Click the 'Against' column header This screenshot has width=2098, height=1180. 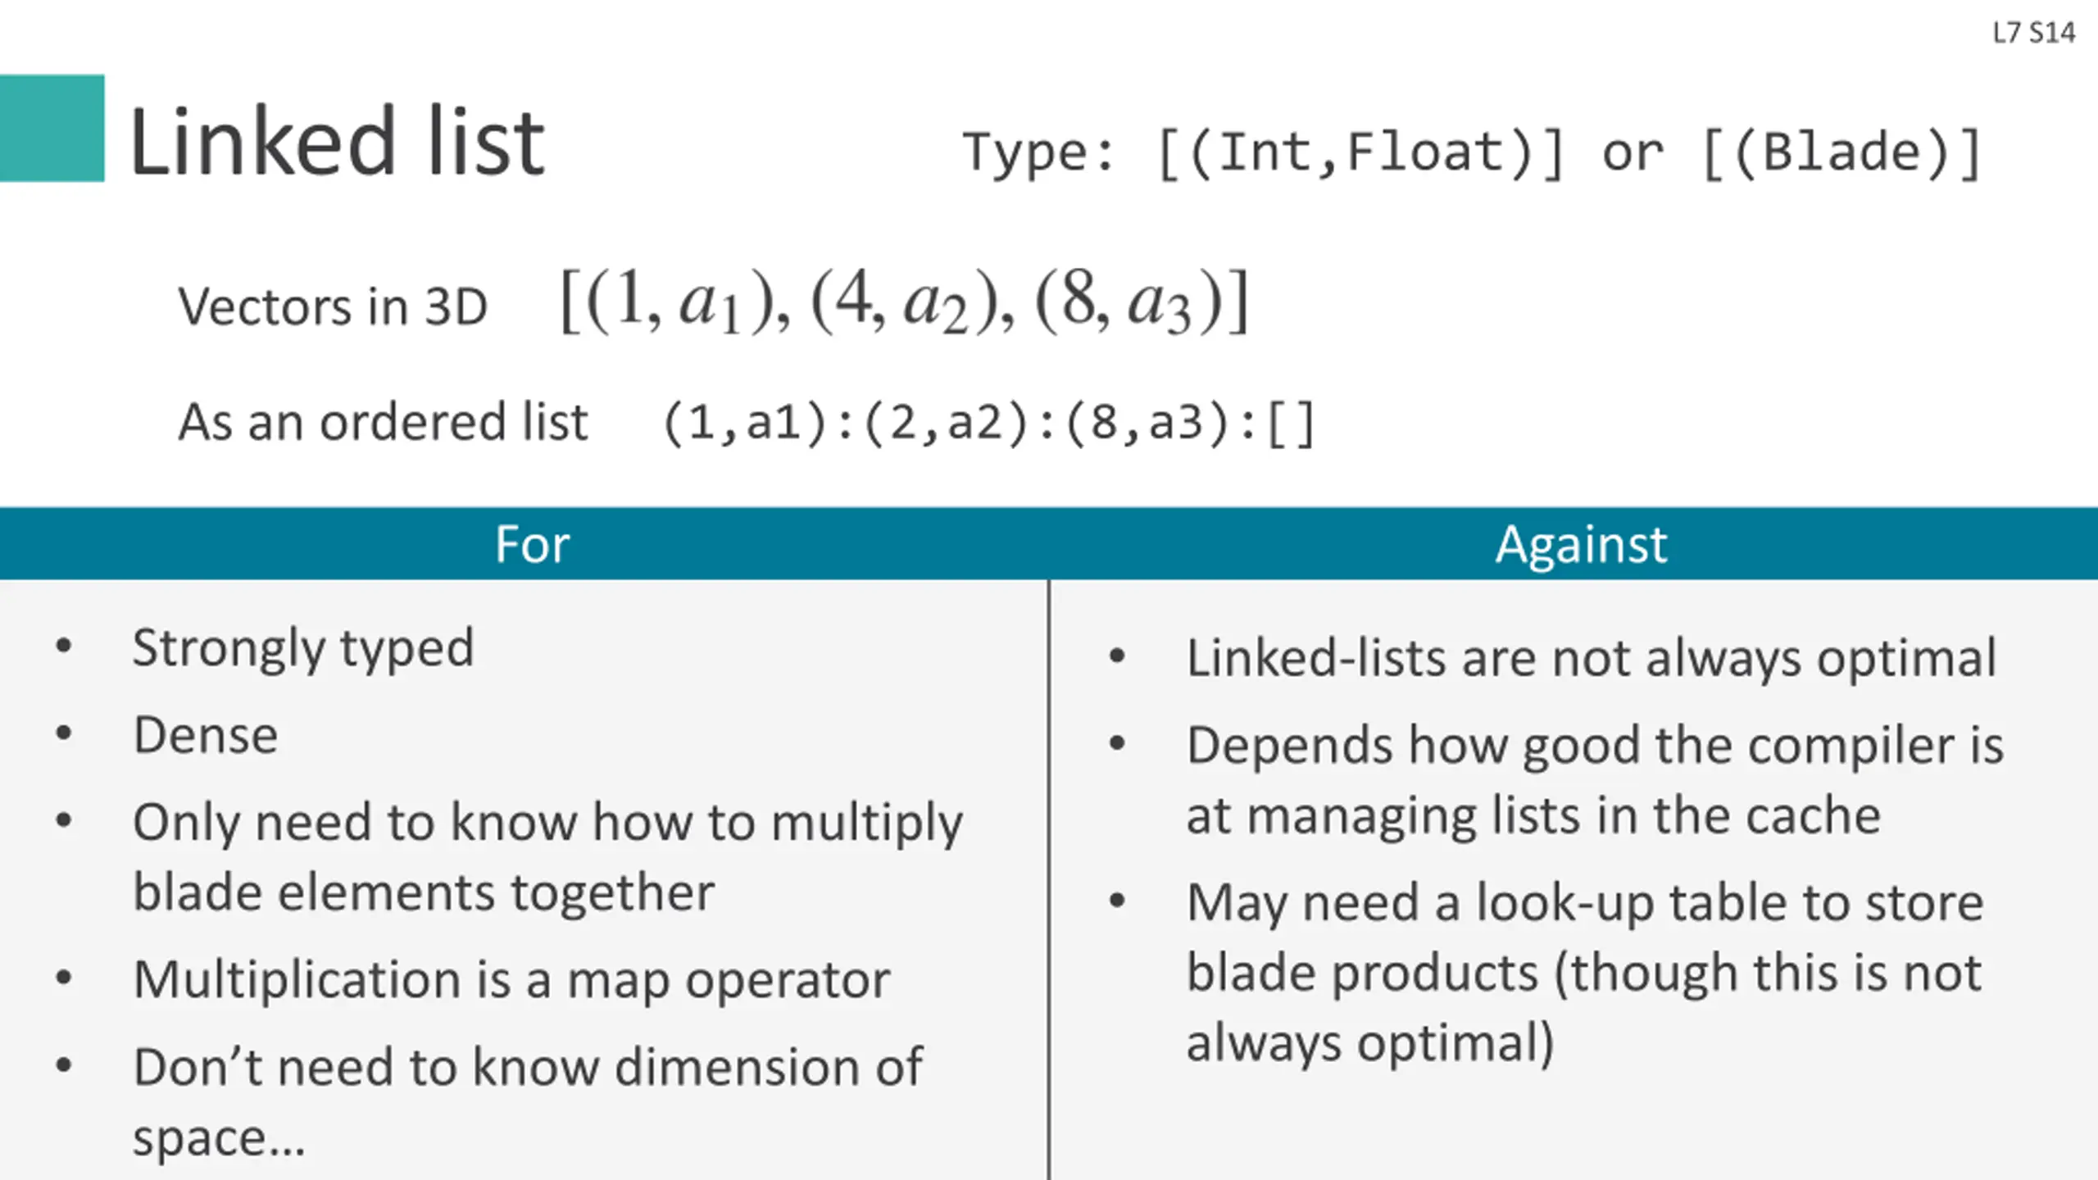(x=1581, y=544)
